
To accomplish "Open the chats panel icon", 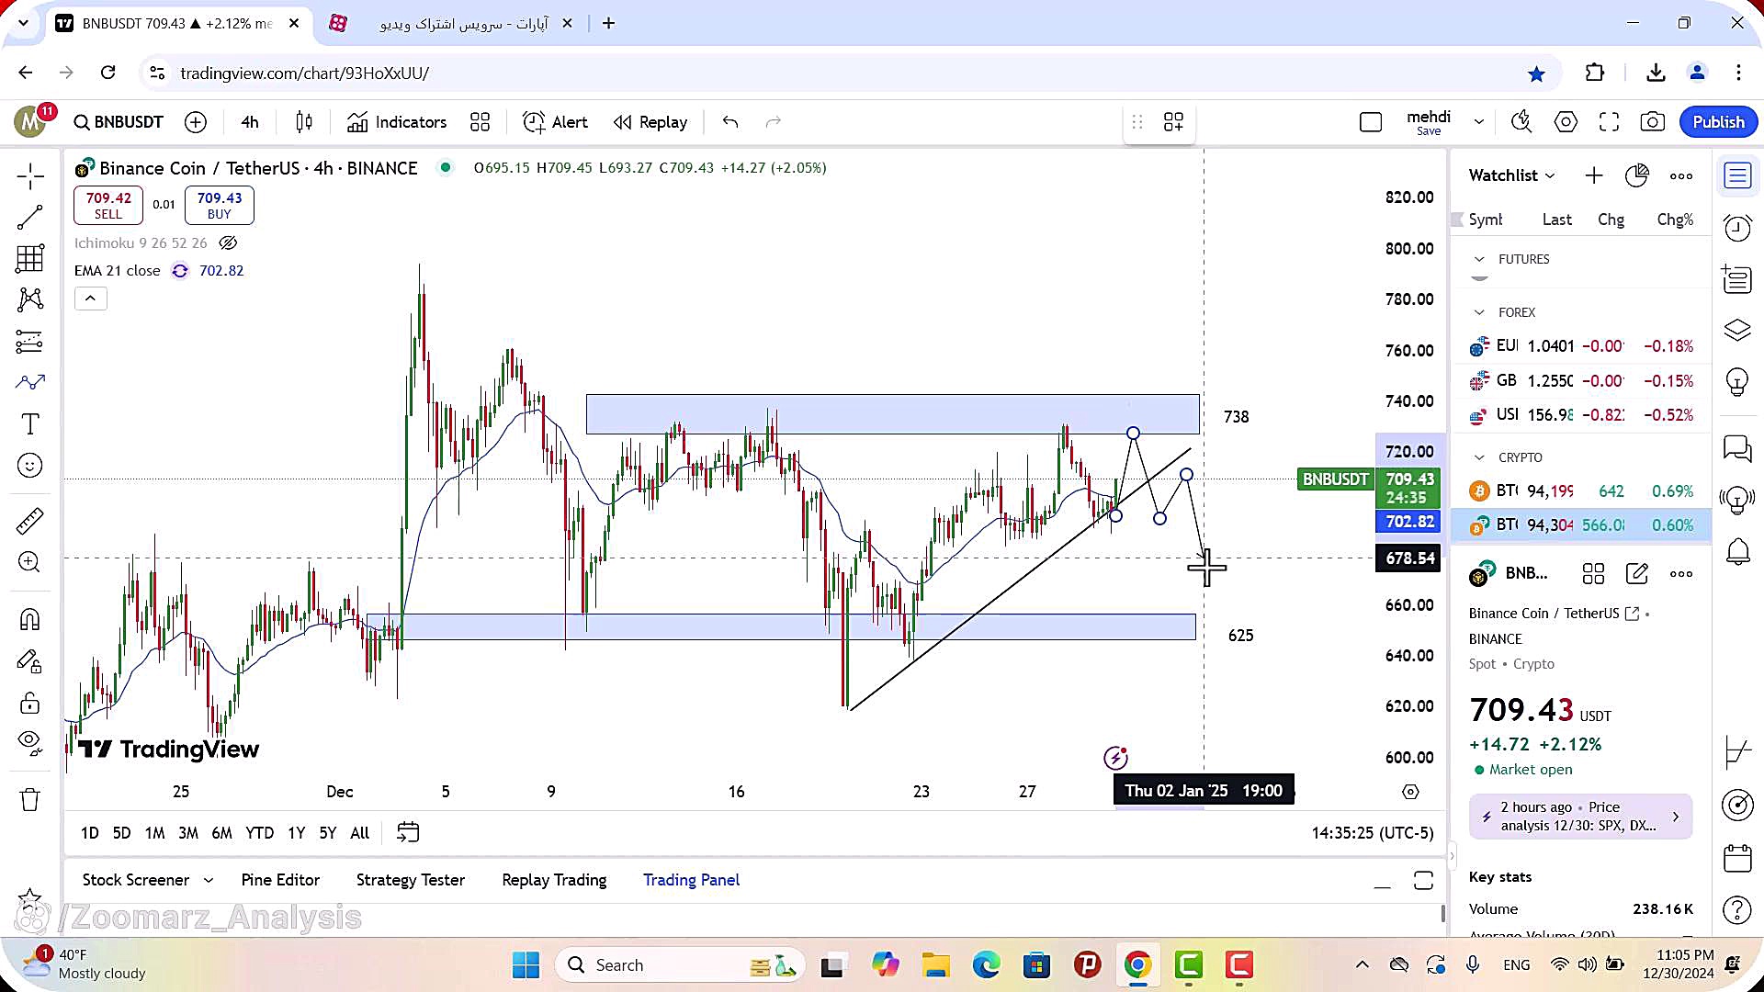I will pos(1737,448).
